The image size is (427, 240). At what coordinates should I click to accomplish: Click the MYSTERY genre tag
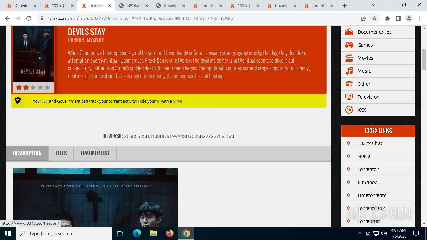tap(95, 40)
